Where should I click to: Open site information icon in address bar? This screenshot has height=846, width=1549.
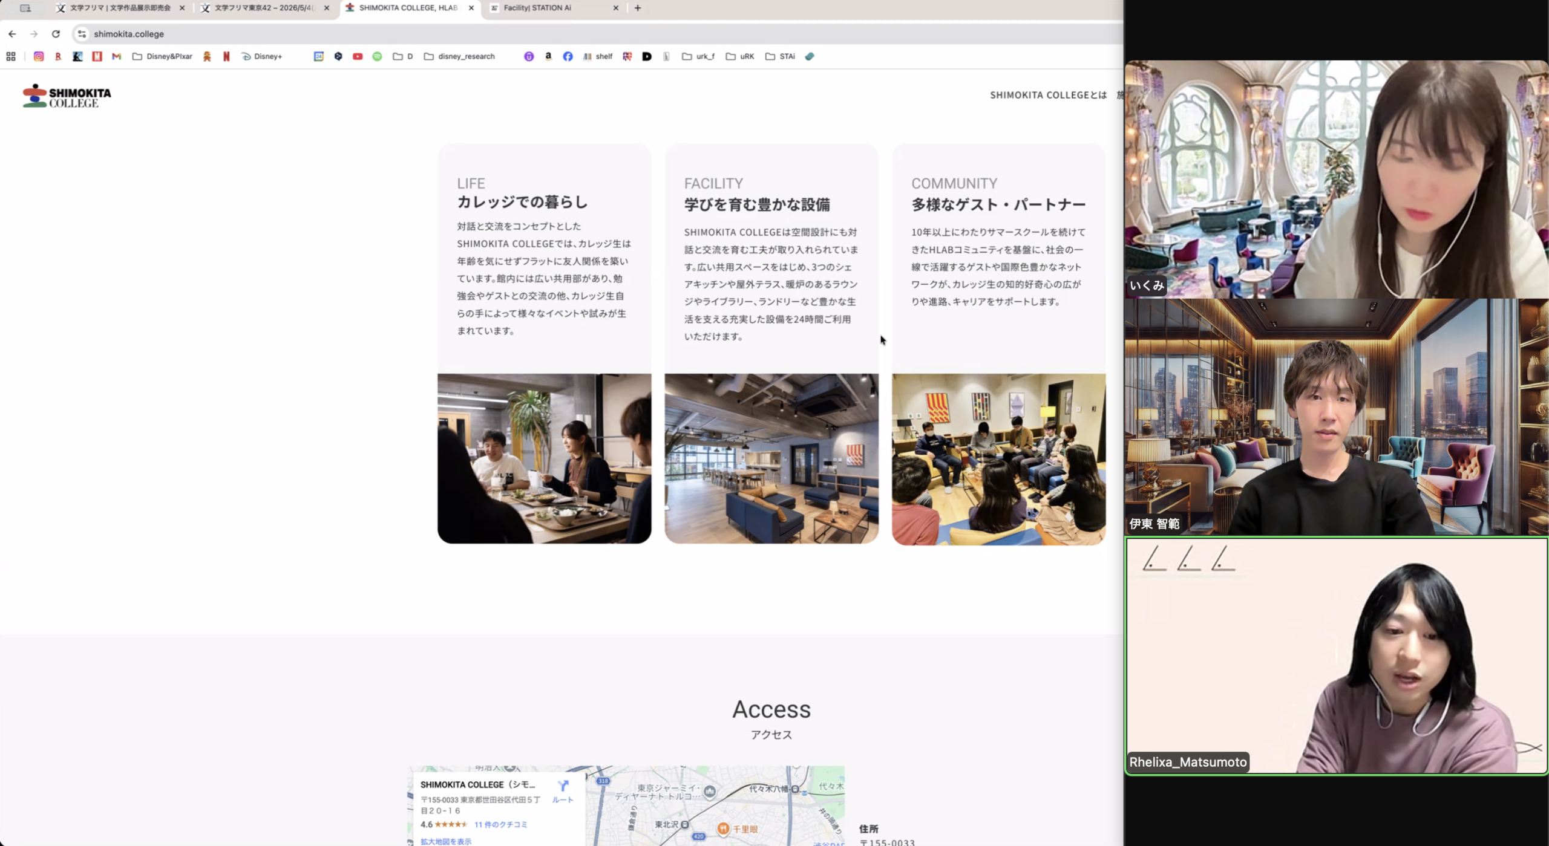tap(82, 34)
